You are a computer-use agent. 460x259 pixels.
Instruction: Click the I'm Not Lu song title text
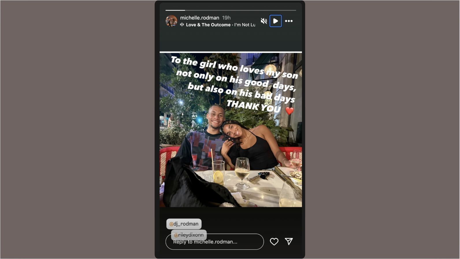(x=245, y=25)
